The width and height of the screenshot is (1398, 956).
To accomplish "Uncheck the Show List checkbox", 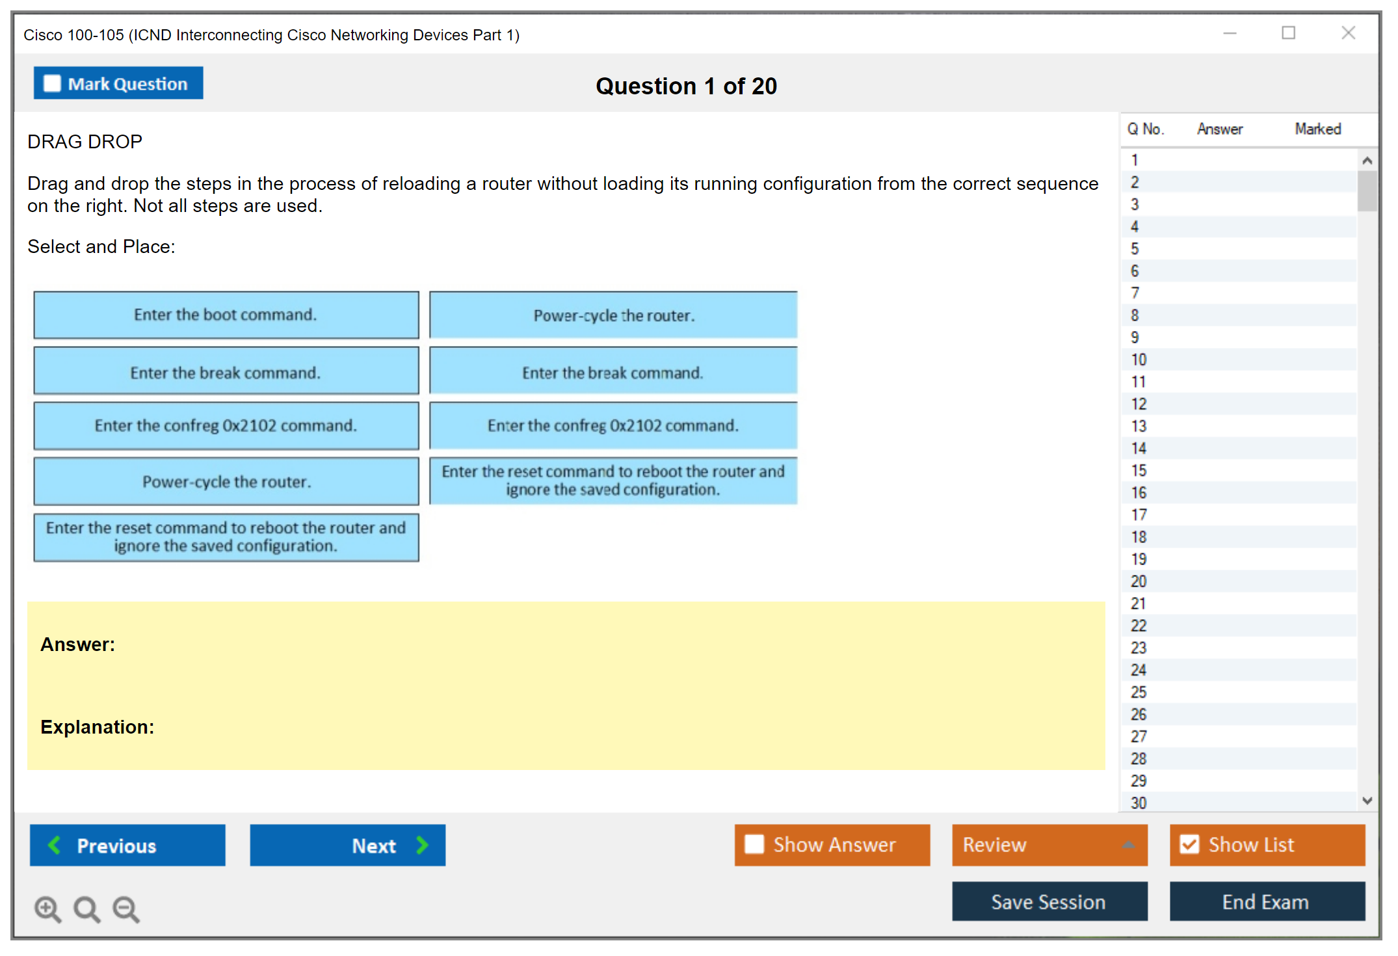I will 1189,844.
